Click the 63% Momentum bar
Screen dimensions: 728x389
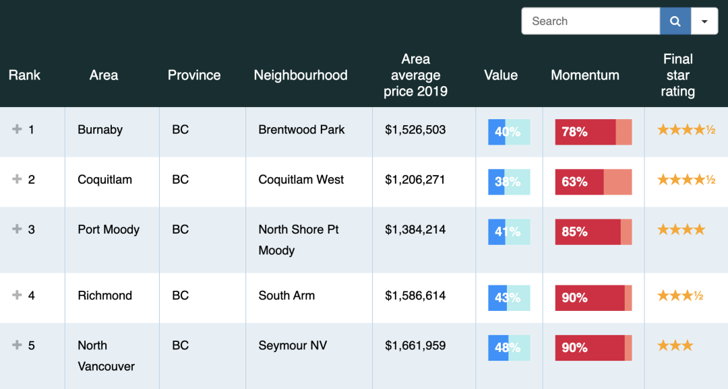593,182
